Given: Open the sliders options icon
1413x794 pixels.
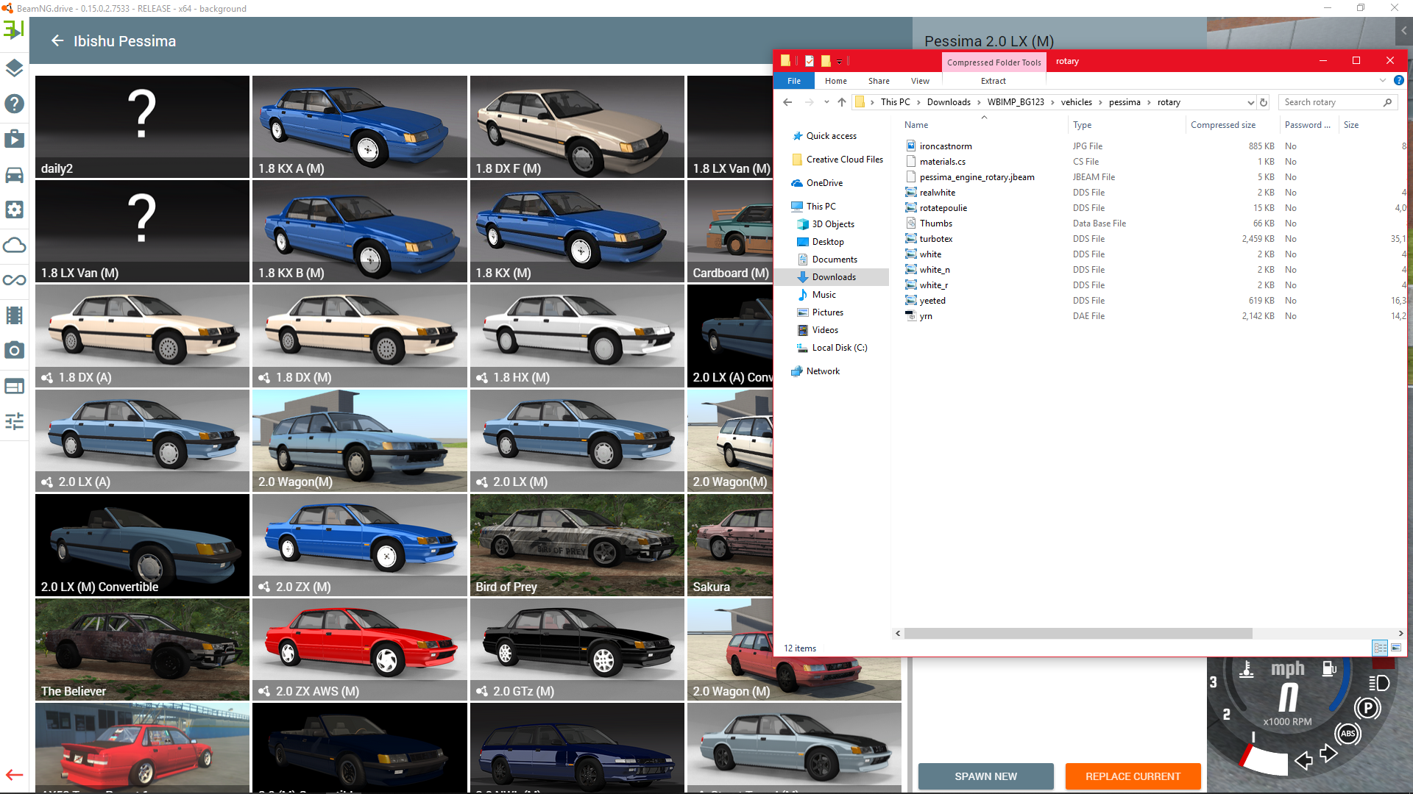Looking at the screenshot, I should [15, 421].
